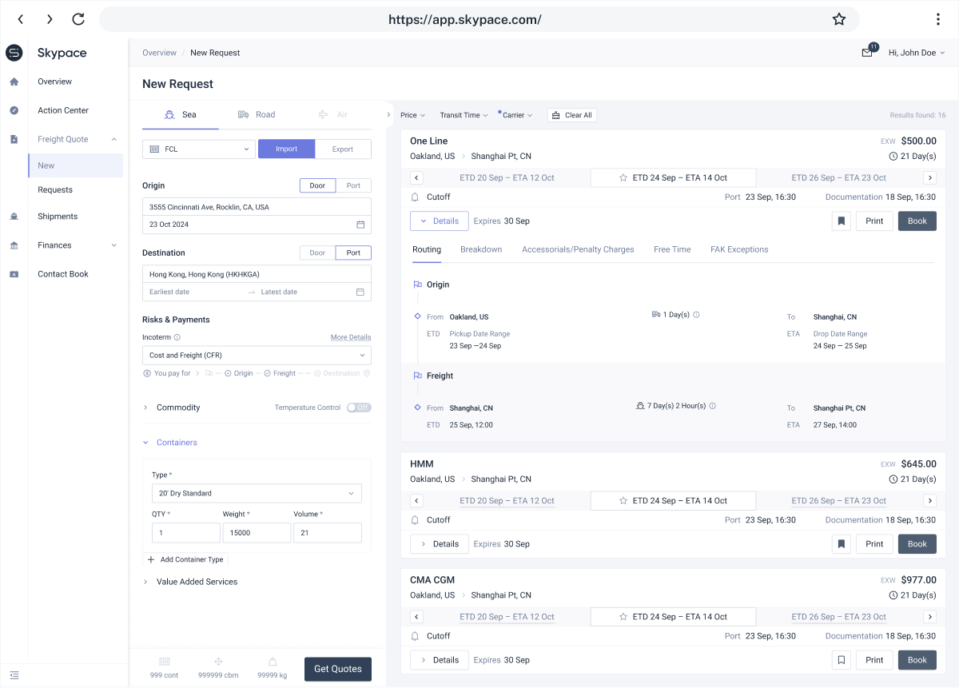Toggle Temperature Control switch
Viewport: 959px width, 688px height.
tap(359, 408)
